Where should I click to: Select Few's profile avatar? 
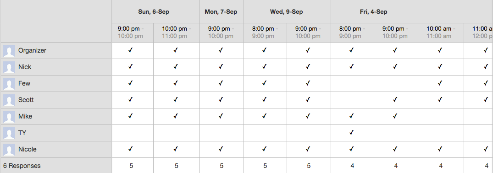click(x=9, y=83)
